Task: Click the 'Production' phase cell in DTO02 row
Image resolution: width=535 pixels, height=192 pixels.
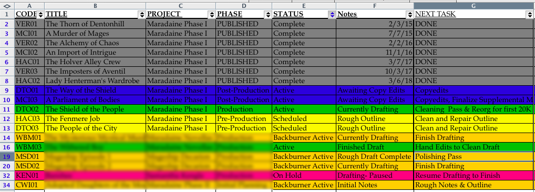Action: [x=244, y=109]
